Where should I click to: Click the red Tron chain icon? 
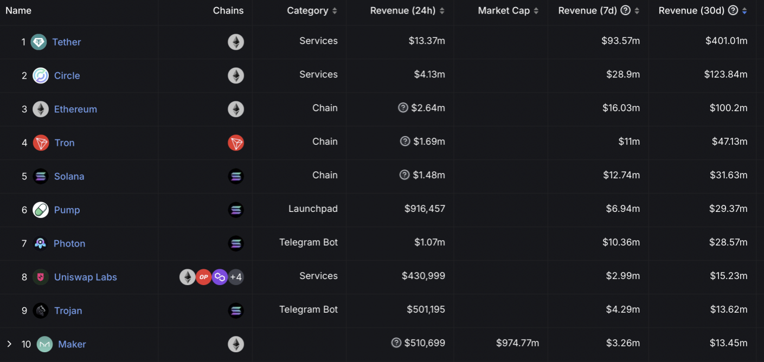point(236,143)
